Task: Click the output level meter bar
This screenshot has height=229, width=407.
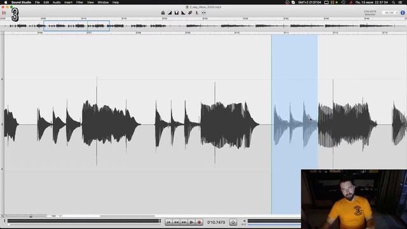Action: (x=274, y=221)
